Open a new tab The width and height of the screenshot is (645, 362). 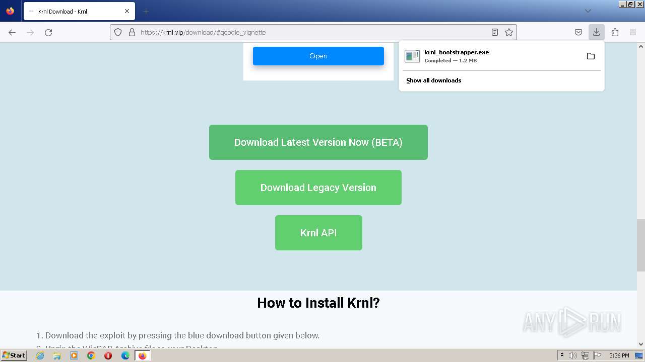(x=146, y=11)
